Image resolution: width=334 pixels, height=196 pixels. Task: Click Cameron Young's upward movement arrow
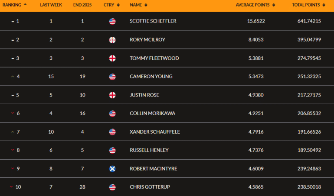13,77
